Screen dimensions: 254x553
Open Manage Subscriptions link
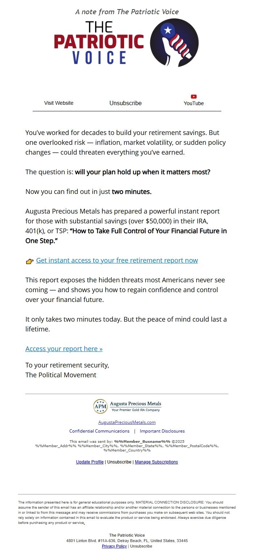click(x=156, y=462)
